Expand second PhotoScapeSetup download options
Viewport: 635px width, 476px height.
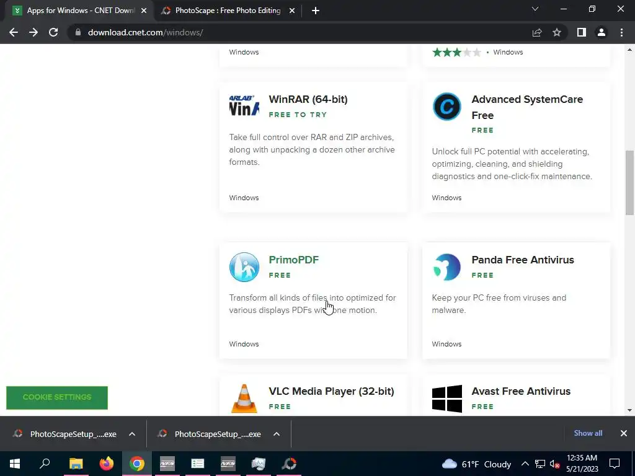pyautogui.click(x=277, y=434)
